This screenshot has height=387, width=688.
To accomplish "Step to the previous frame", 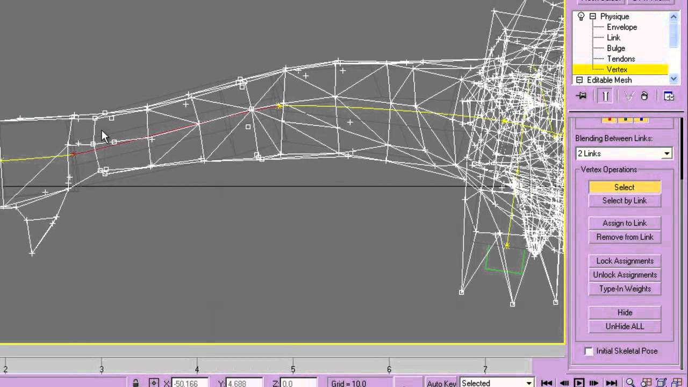I will click(564, 383).
